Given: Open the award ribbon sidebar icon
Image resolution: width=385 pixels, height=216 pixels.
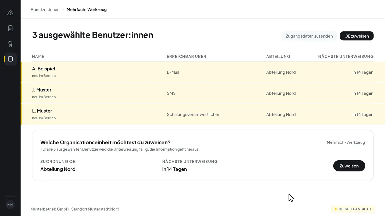Looking at the screenshot, I should pyautogui.click(x=10, y=44).
